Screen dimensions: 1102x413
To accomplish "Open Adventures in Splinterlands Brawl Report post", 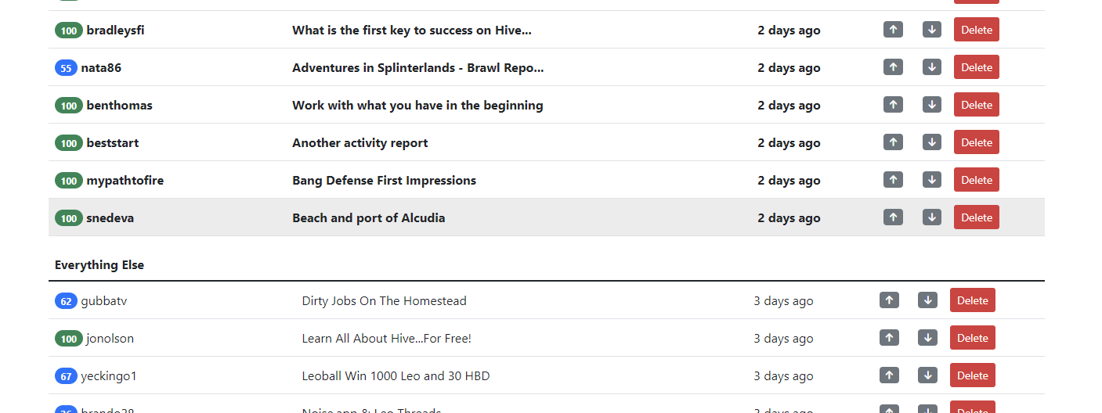I will tap(417, 68).
